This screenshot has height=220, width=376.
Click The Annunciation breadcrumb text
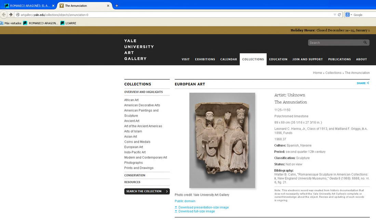tap(357, 73)
